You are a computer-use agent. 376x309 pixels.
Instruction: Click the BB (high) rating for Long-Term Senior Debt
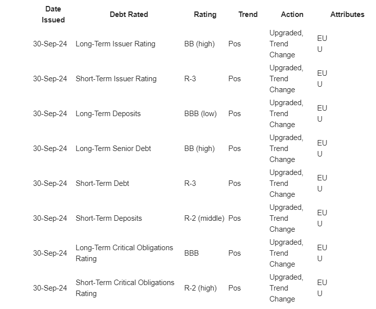[199, 149]
